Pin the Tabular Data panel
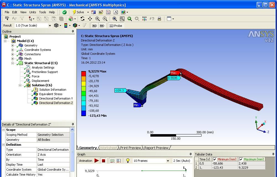 point(273,154)
